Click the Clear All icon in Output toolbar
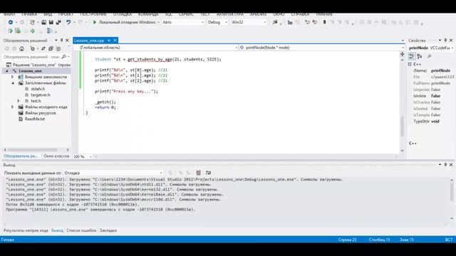Screen dimensions: 456x256 pos(198,173)
